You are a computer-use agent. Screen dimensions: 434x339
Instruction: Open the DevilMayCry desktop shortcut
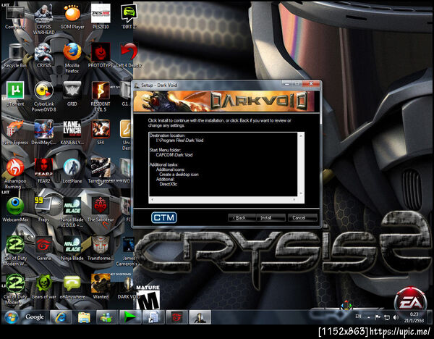43,133
